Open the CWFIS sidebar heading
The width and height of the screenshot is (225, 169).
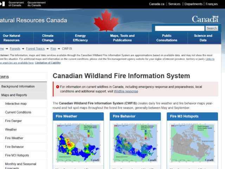click(x=5, y=77)
